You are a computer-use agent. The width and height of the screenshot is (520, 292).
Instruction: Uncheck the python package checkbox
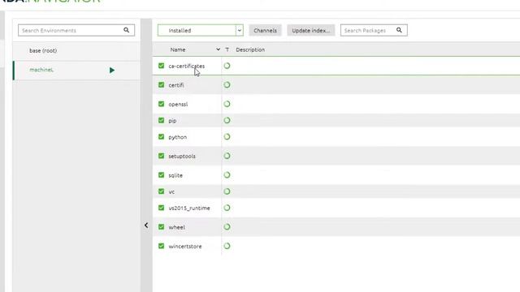click(161, 137)
